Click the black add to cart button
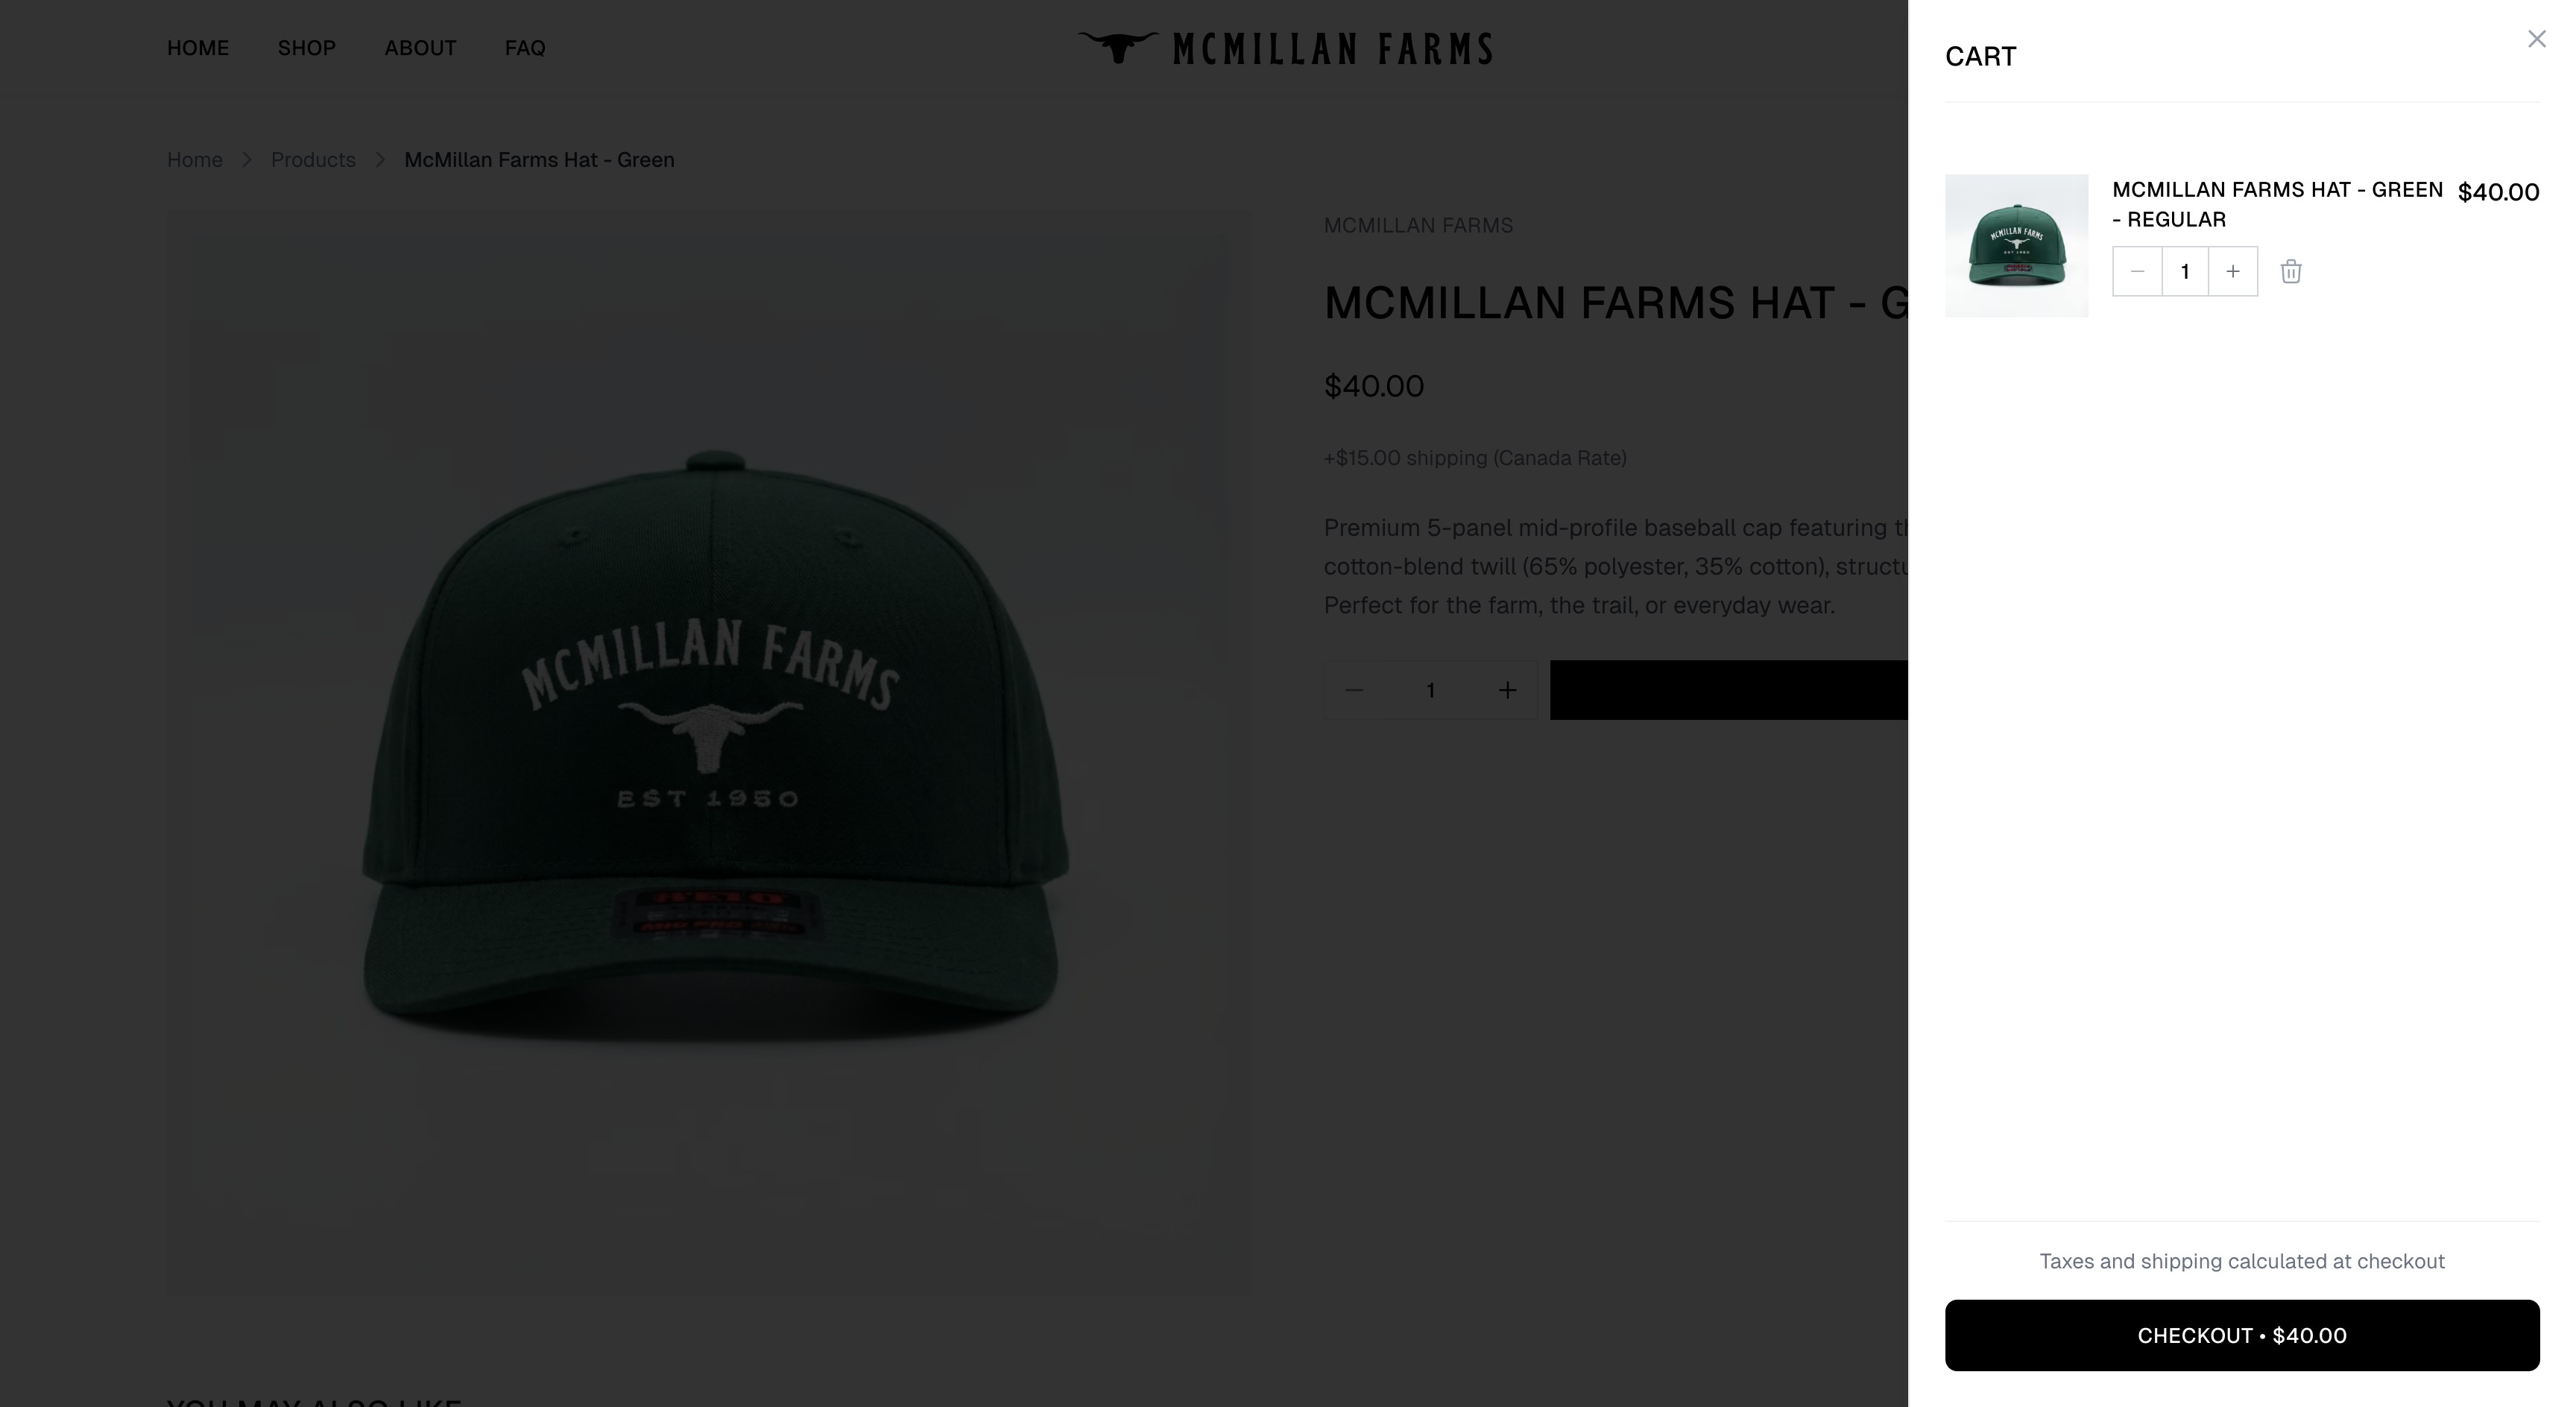The image size is (2576, 1407). pyautogui.click(x=1729, y=690)
